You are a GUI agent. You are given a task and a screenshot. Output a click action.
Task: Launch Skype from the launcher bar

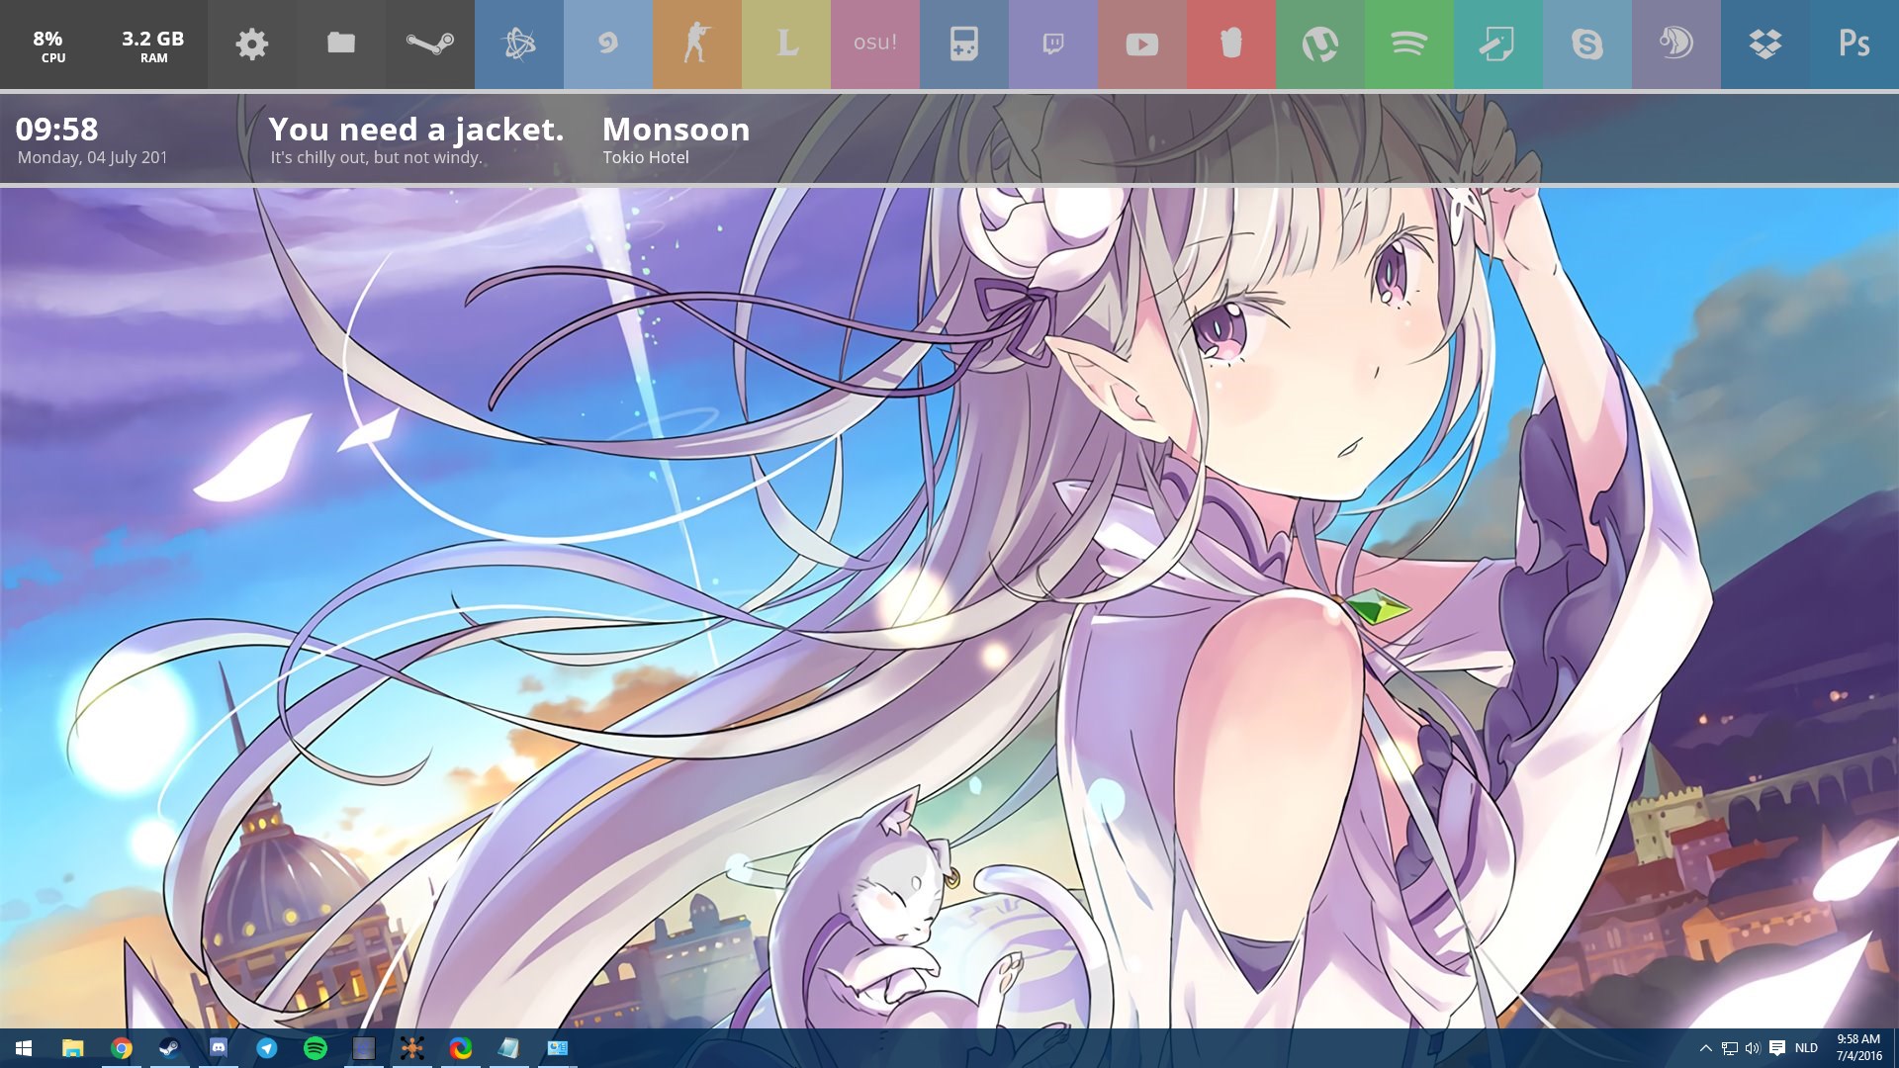pos(1586,44)
